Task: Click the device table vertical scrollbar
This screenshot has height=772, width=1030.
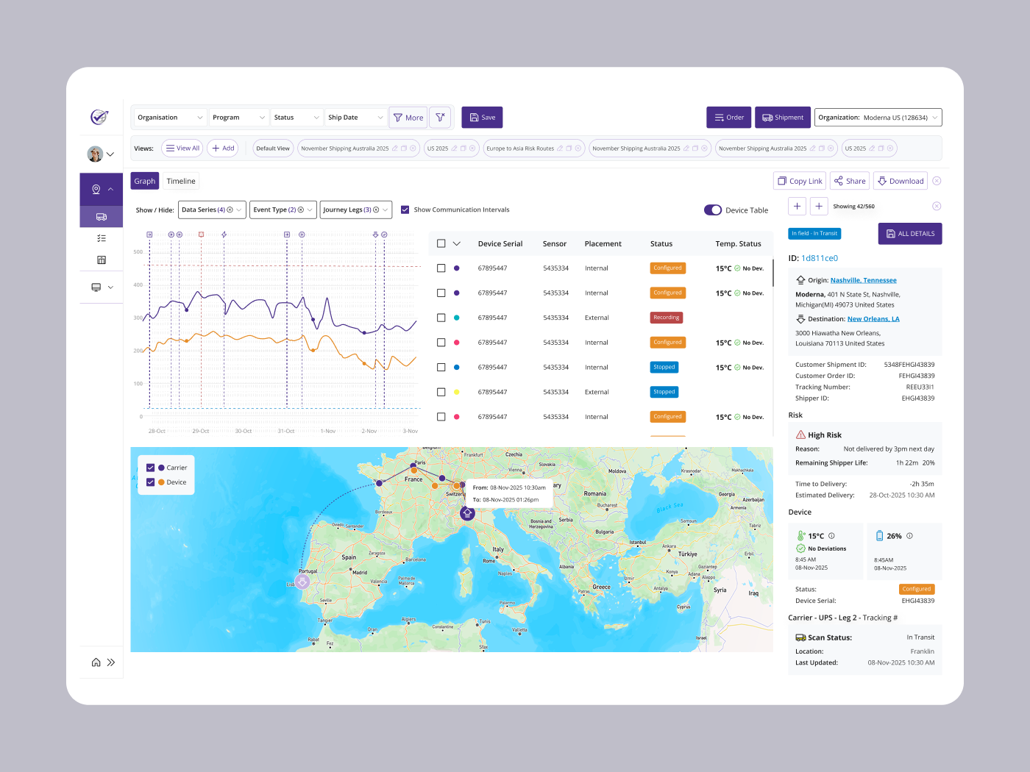Action: 772,274
